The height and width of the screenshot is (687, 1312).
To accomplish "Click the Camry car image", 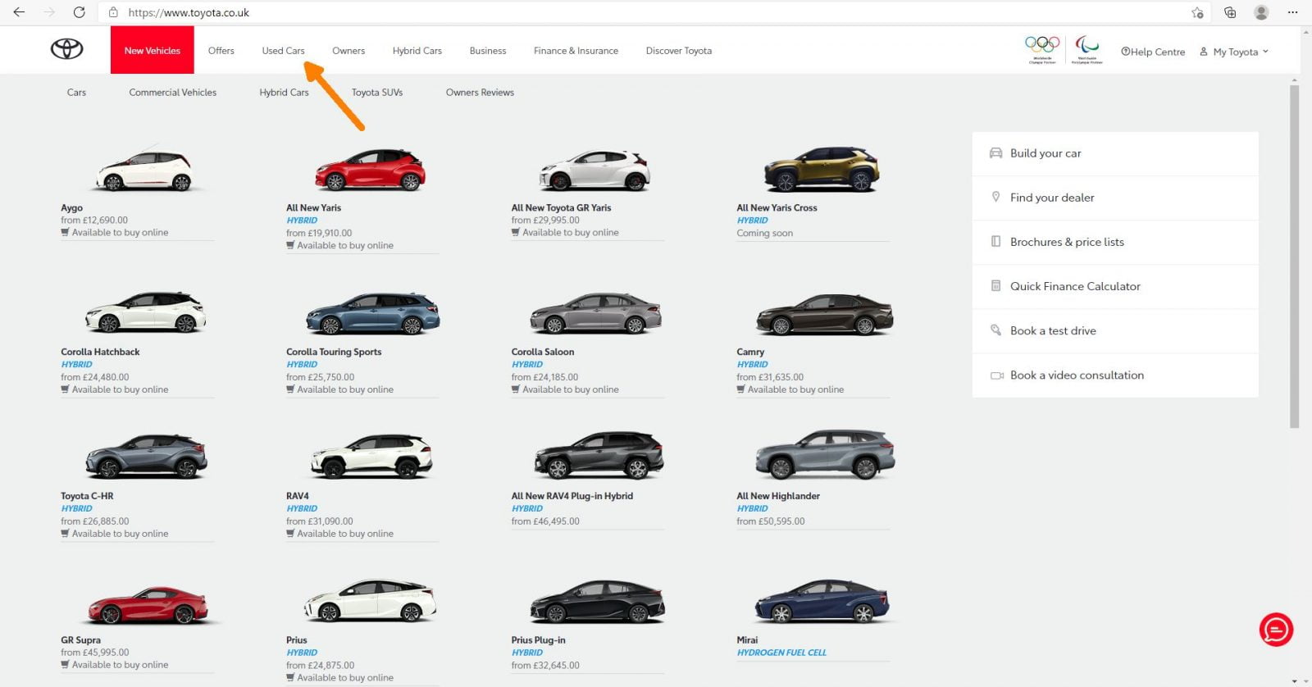I will [824, 314].
